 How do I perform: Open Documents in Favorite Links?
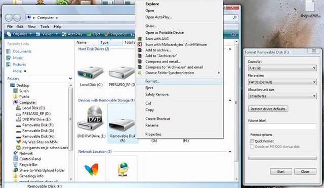(x=22, y=51)
